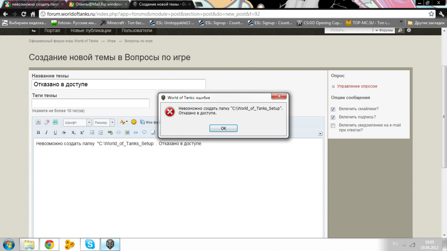This screenshot has height=251, width=447.
Task: Open the 'Управление опросом' link
Action: pos(357,86)
